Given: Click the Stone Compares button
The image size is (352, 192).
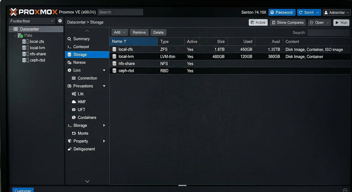Looking at the screenshot, I should (288, 22).
